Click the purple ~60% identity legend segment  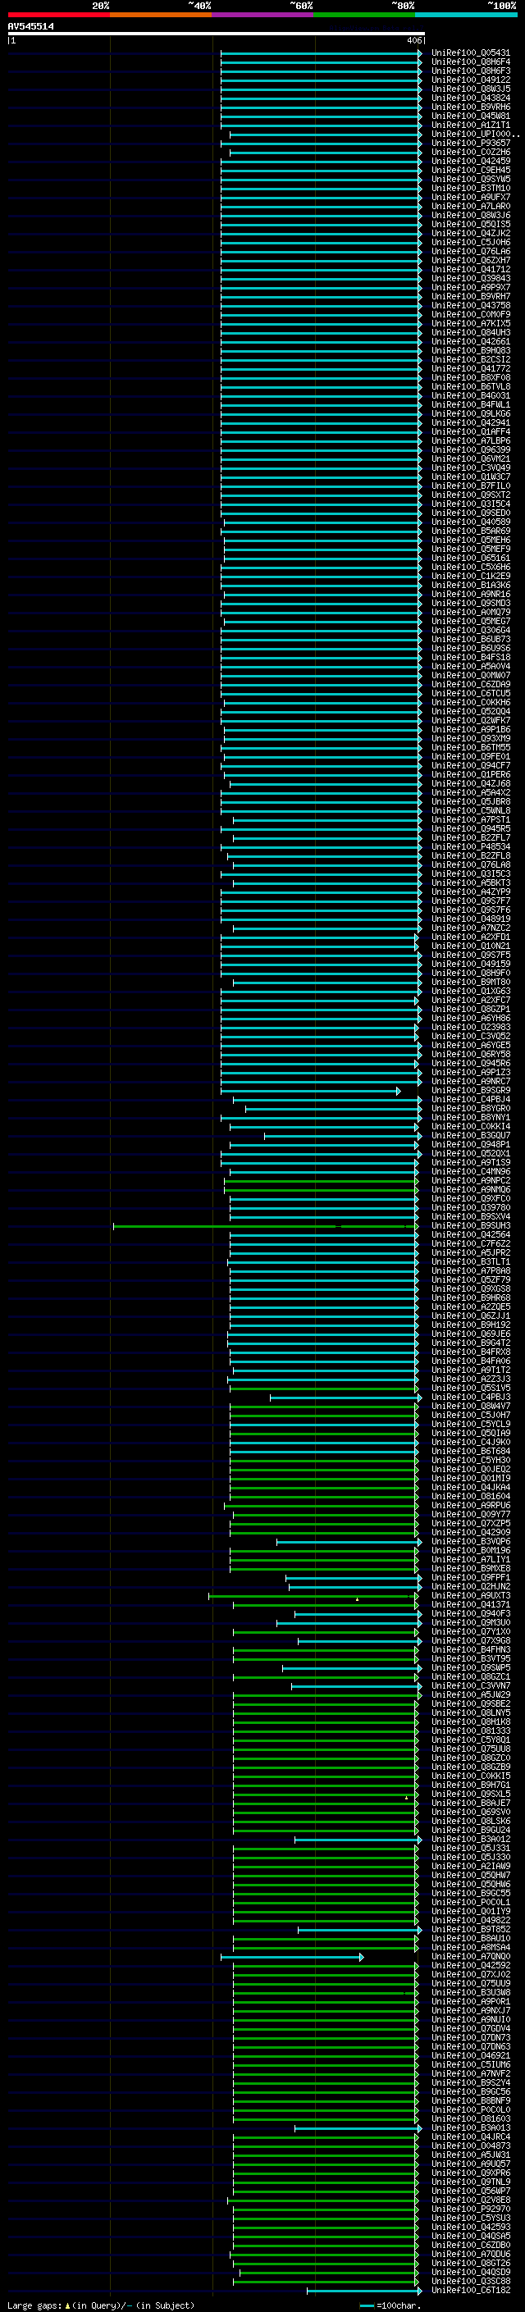263,15
